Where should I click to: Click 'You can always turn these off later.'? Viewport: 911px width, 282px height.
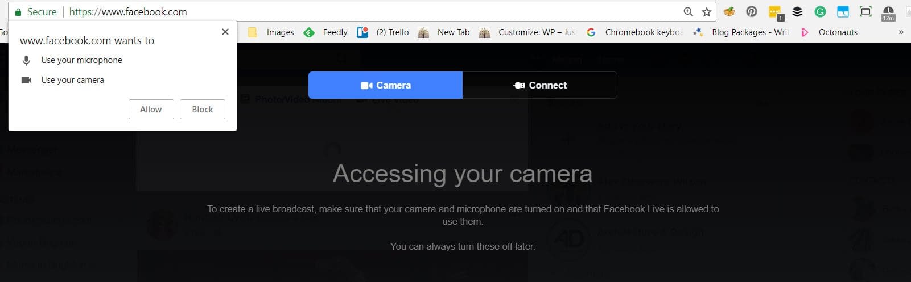[462, 246]
